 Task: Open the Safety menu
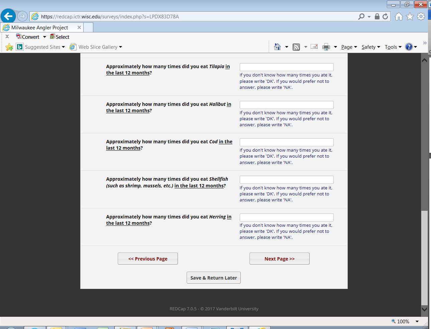coord(371,47)
